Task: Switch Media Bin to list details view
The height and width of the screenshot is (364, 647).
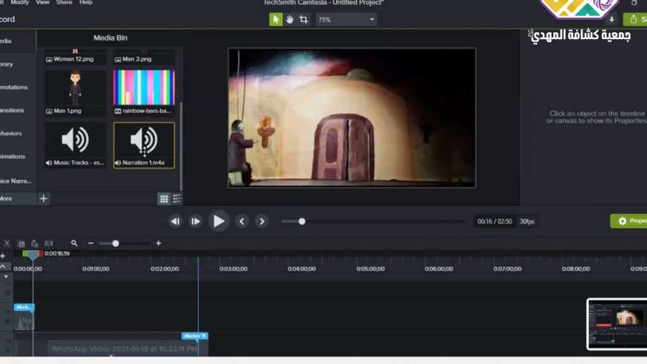Action: point(177,199)
